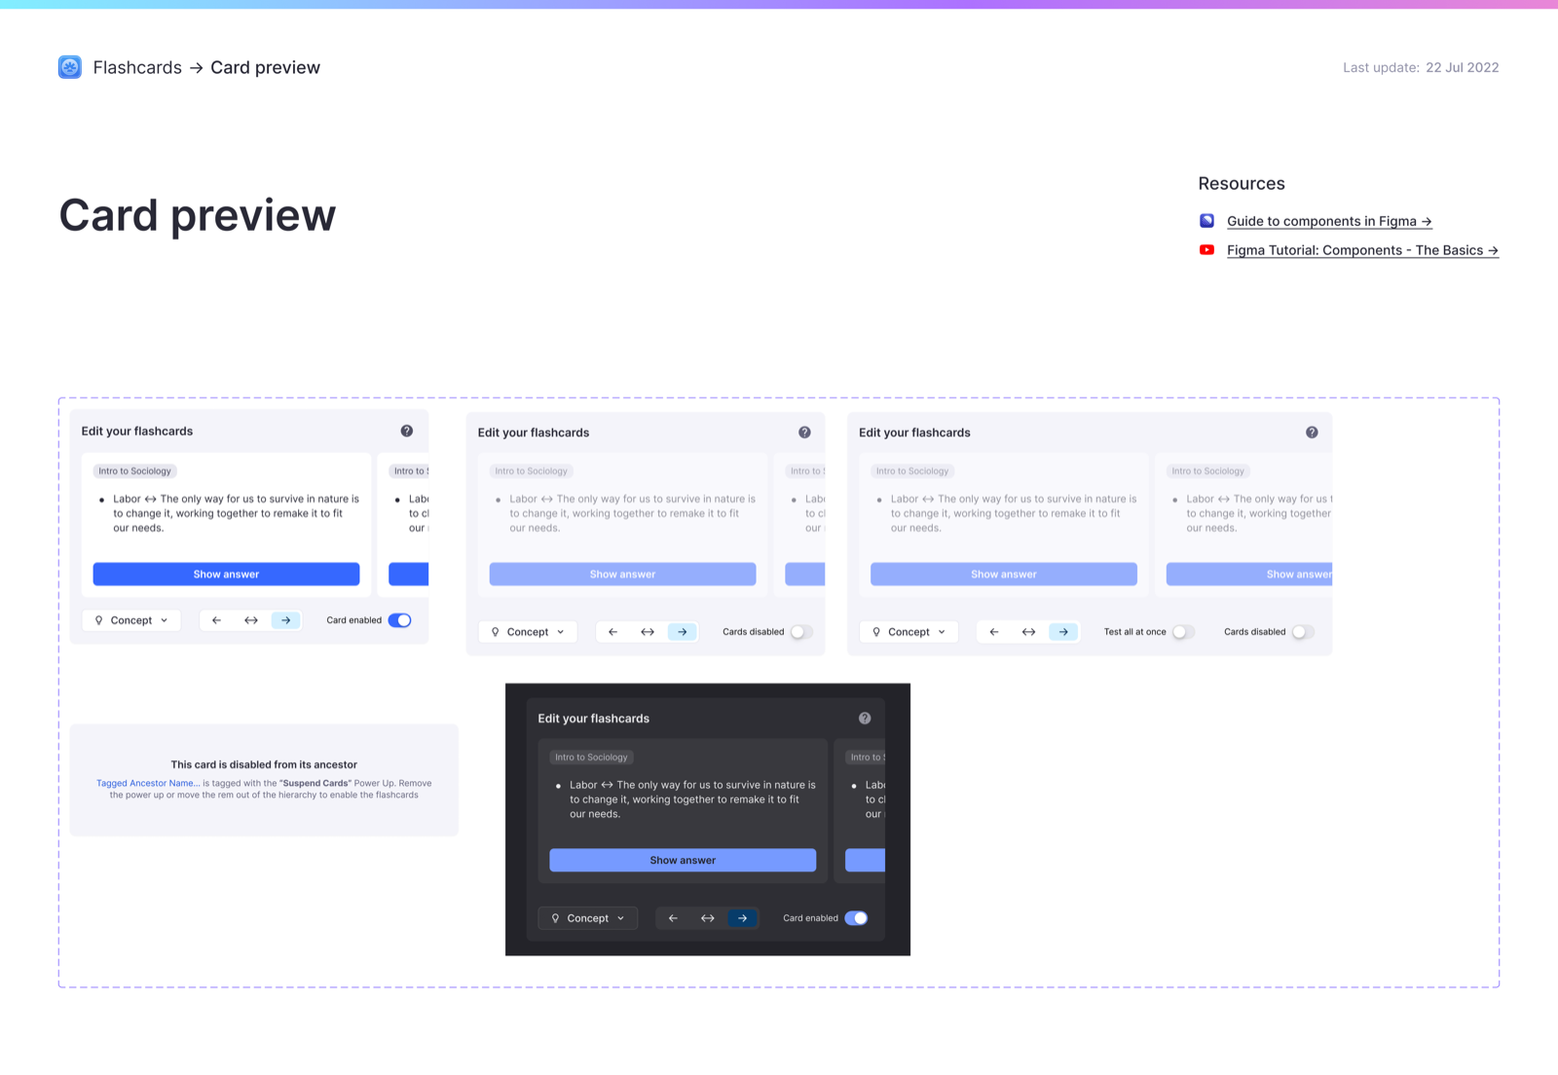Viewport: 1558px width, 1075px height.
Task: Select right arrow in dark panel
Action: [742, 918]
